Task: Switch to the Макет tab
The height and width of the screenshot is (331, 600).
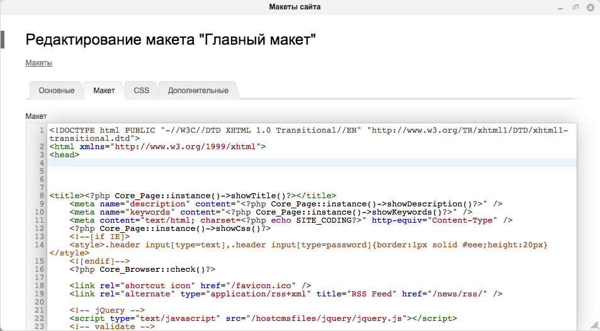Action: point(104,91)
